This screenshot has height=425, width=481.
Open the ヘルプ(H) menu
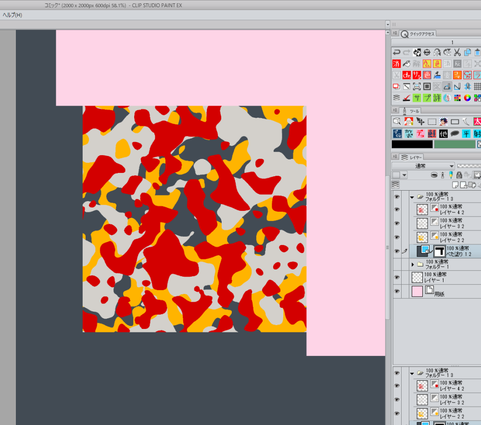(13, 15)
